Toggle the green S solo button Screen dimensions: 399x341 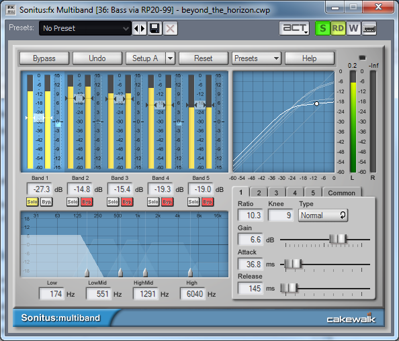tap(322, 28)
